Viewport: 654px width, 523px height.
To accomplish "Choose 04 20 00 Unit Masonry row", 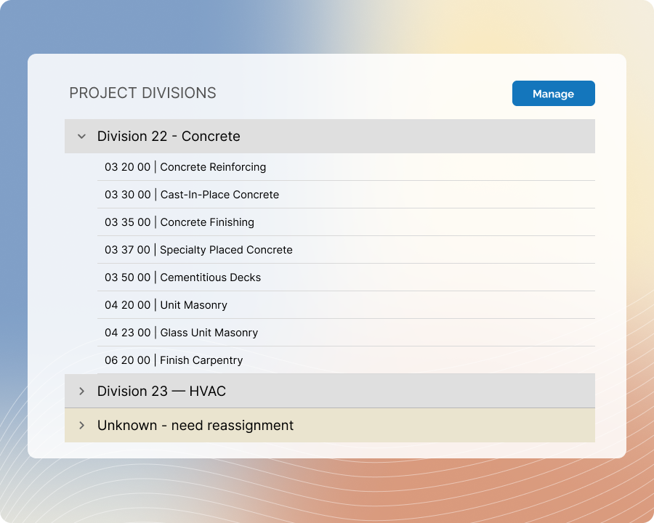I will click(346, 305).
